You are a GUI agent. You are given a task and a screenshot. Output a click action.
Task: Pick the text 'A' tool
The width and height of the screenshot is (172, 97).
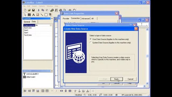[x=33, y=15]
